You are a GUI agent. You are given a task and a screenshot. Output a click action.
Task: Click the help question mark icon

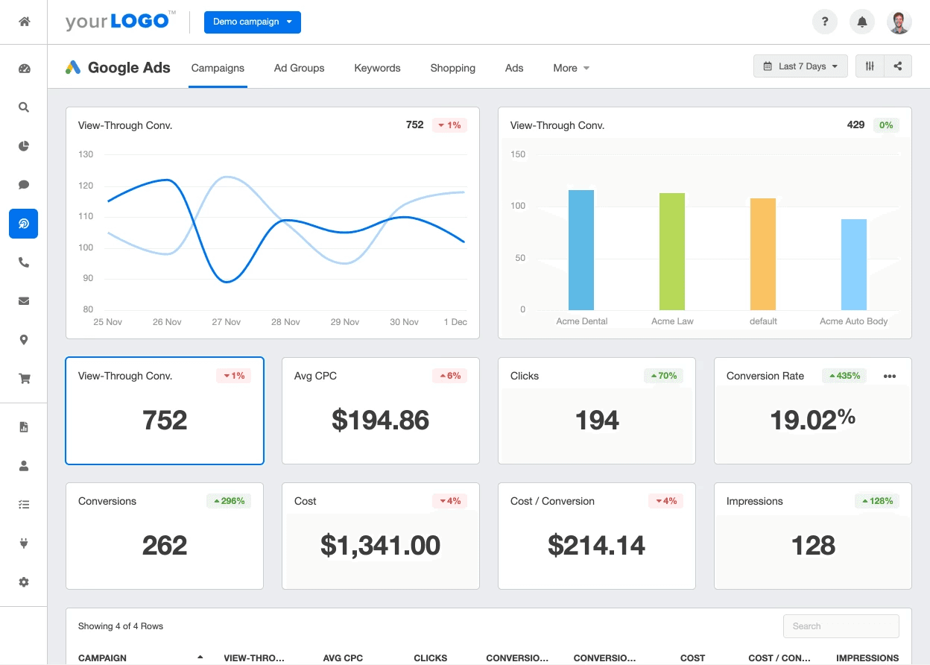coord(825,22)
